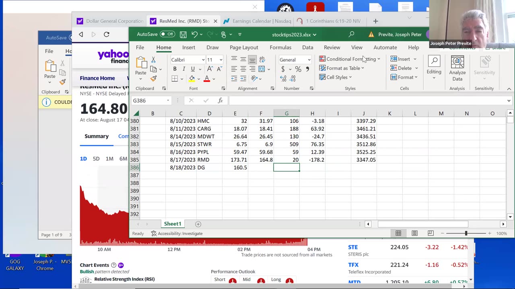Click the Wrap Text icon
The width and height of the screenshot is (515, 289).
tap(262, 59)
